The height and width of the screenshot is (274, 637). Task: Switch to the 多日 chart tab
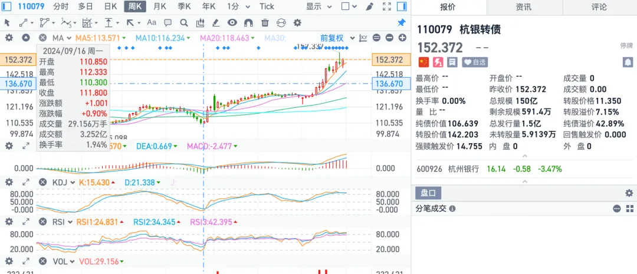coord(86,6)
